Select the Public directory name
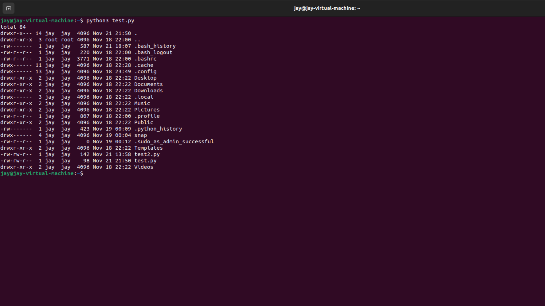 pos(144,123)
